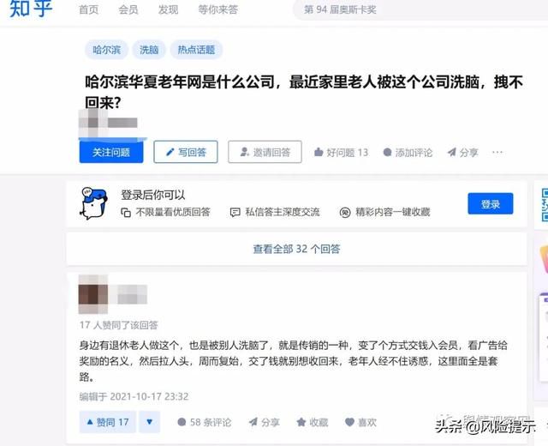
Task: Open the 首页 tab in navigation
Action: pos(88,9)
